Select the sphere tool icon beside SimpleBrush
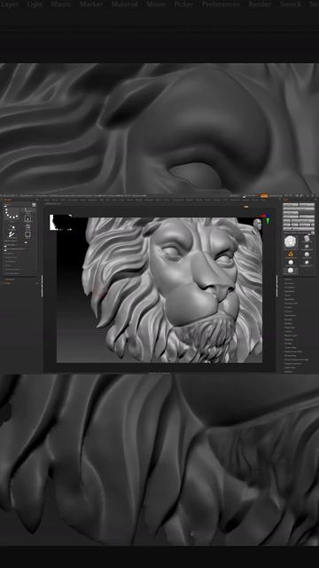 tap(307, 254)
